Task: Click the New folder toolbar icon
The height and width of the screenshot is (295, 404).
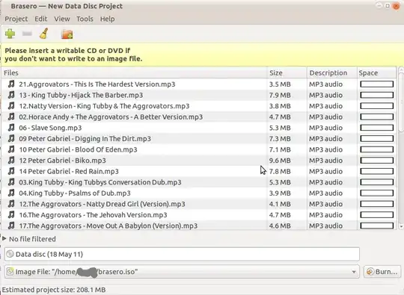Action: click(x=67, y=34)
